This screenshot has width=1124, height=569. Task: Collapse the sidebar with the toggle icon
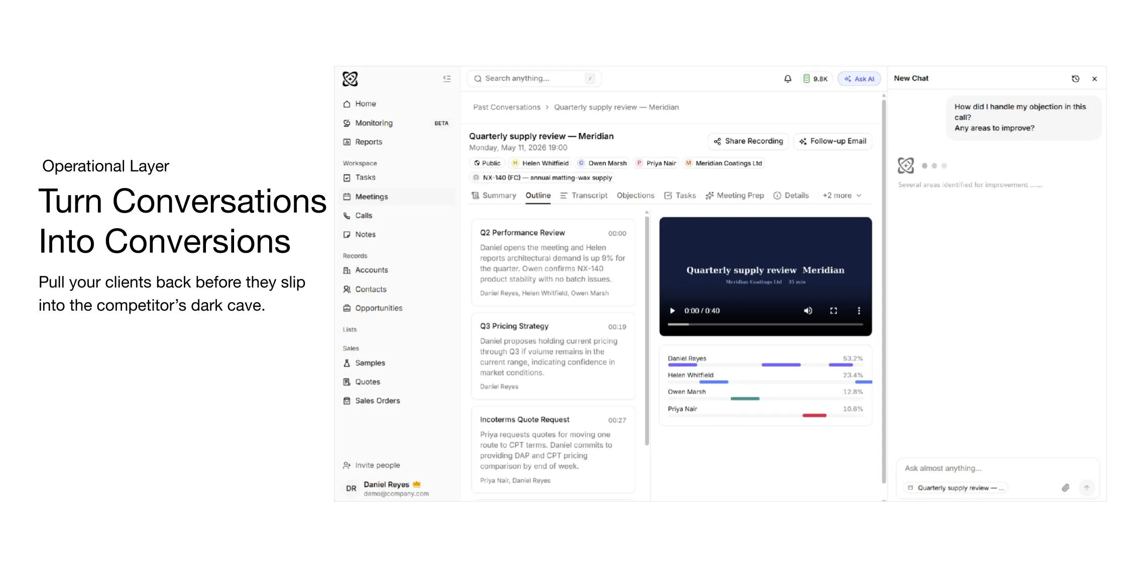pyautogui.click(x=447, y=78)
